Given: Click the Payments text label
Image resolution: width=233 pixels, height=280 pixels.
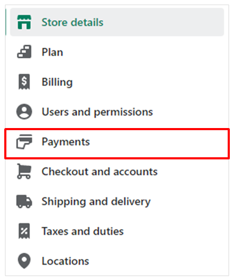Looking at the screenshot, I should tap(65, 142).
